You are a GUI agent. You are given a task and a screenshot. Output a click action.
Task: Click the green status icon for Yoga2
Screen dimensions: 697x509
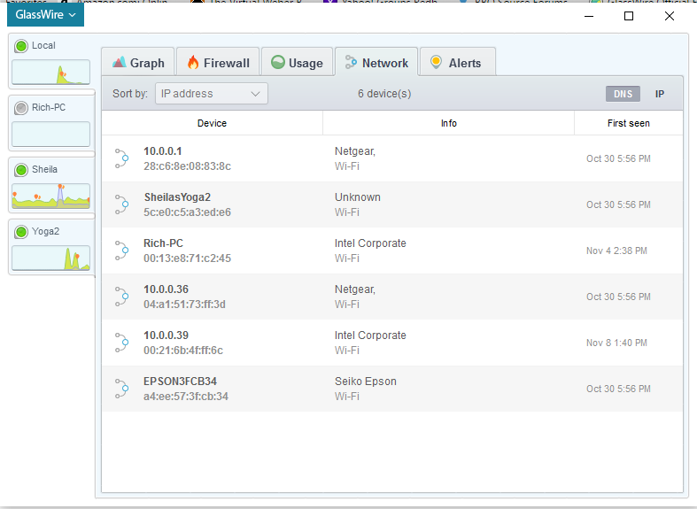tap(21, 232)
